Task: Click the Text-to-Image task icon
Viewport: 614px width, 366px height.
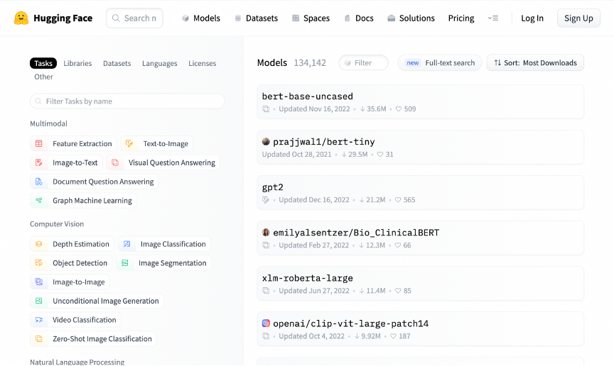Action: 129,143
